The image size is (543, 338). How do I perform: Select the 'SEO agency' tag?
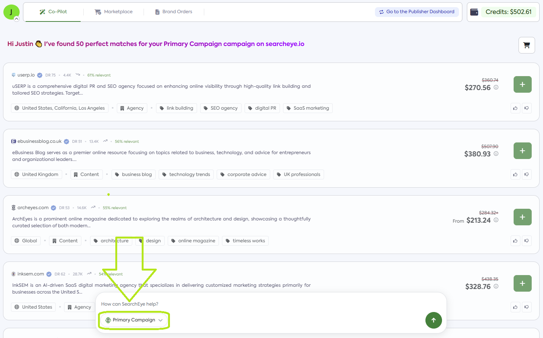(x=220, y=108)
